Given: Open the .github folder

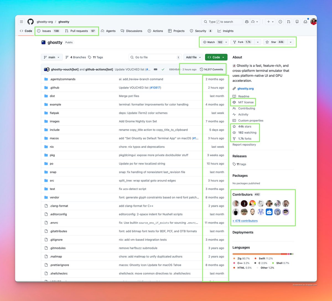Looking at the screenshot, I should coord(55,88).
